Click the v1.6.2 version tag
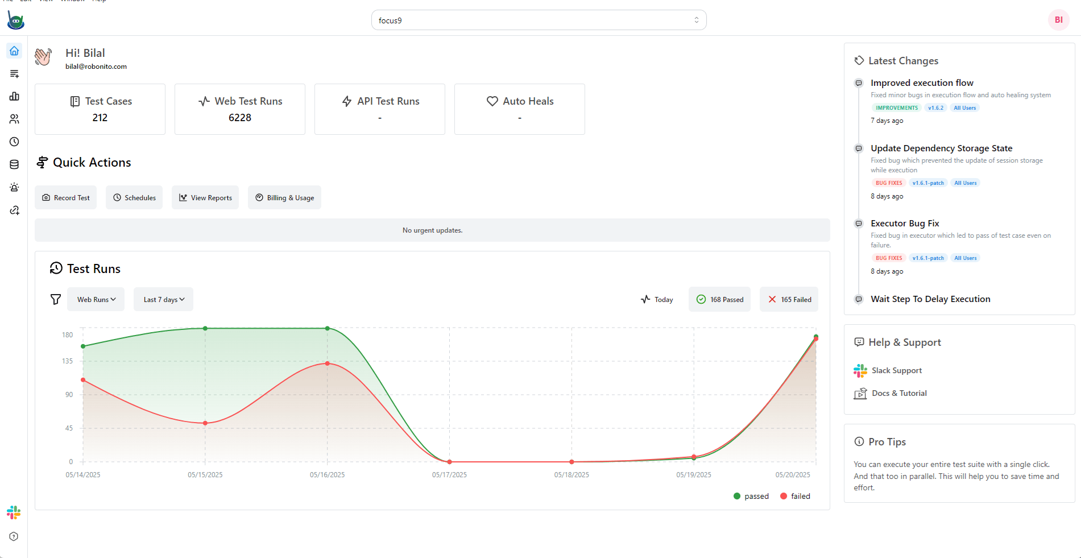1081x558 pixels. click(x=935, y=108)
